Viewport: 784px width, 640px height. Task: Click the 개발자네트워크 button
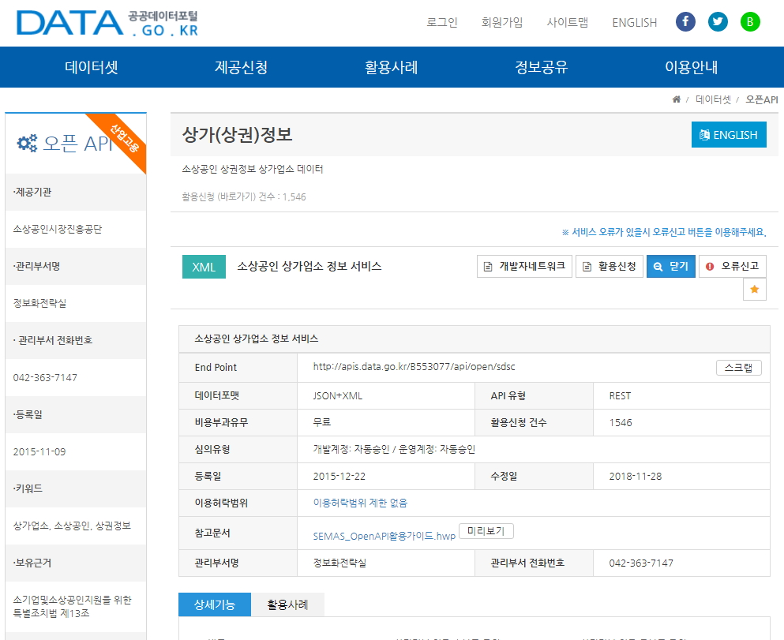click(x=524, y=266)
